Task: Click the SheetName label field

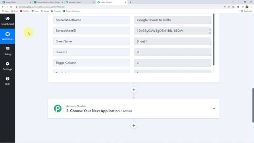Action: point(92,41)
